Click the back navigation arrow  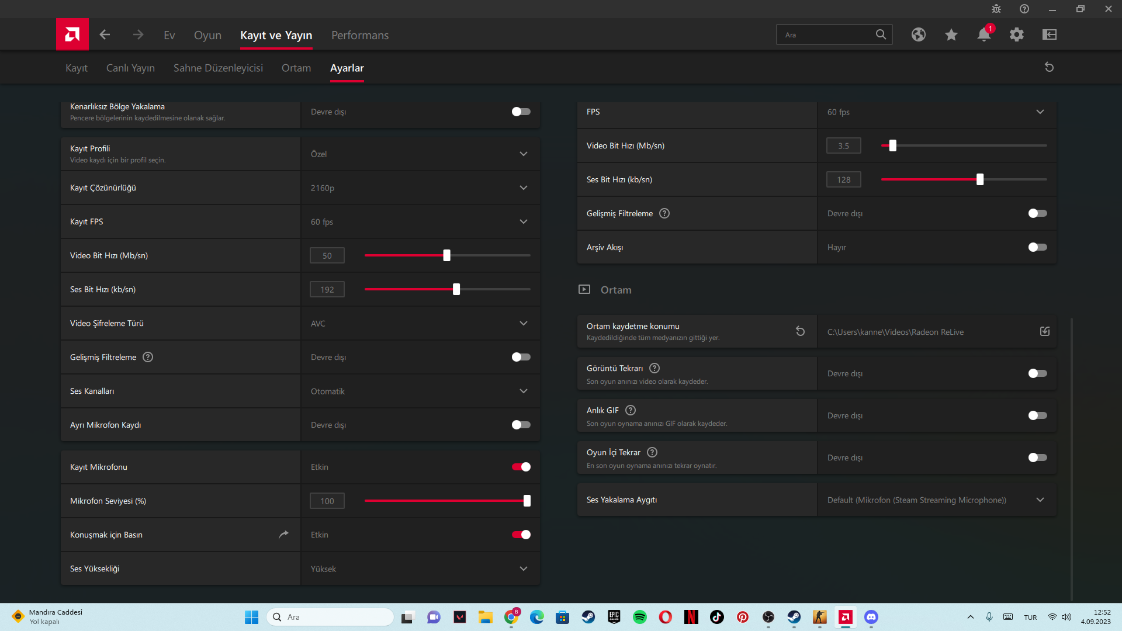click(105, 34)
